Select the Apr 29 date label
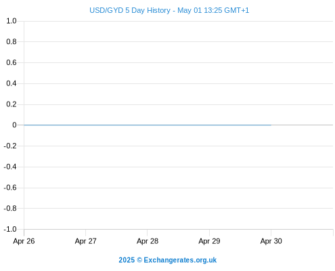This screenshot has height=271, width=335. click(x=209, y=241)
